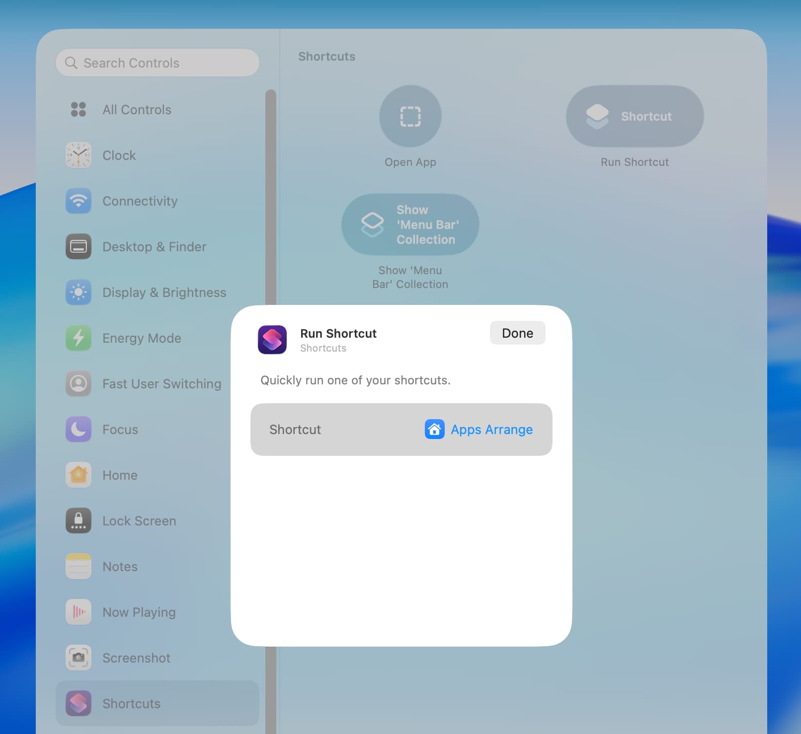
Task: Click the Energy Mode bolt icon
Action: pyautogui.click(x=79, y=338)
